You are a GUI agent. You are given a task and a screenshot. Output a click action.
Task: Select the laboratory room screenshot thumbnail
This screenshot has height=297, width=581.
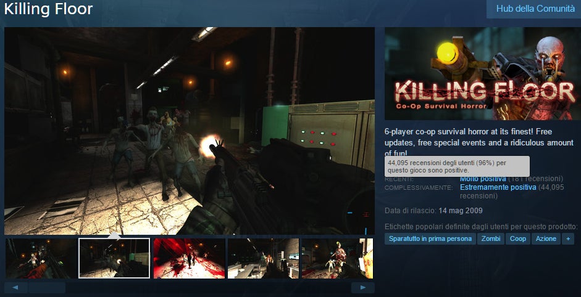pyautogui.click(x=263, y=258)
